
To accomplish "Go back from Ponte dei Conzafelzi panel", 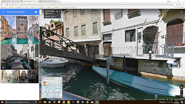I will [3, 12].
